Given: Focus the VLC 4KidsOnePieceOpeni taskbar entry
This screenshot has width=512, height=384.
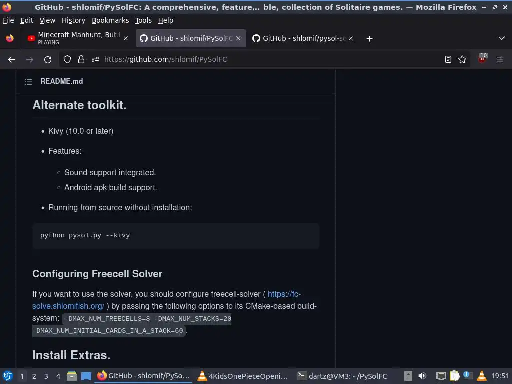Looking at the screenshot, I should point(243,376).
